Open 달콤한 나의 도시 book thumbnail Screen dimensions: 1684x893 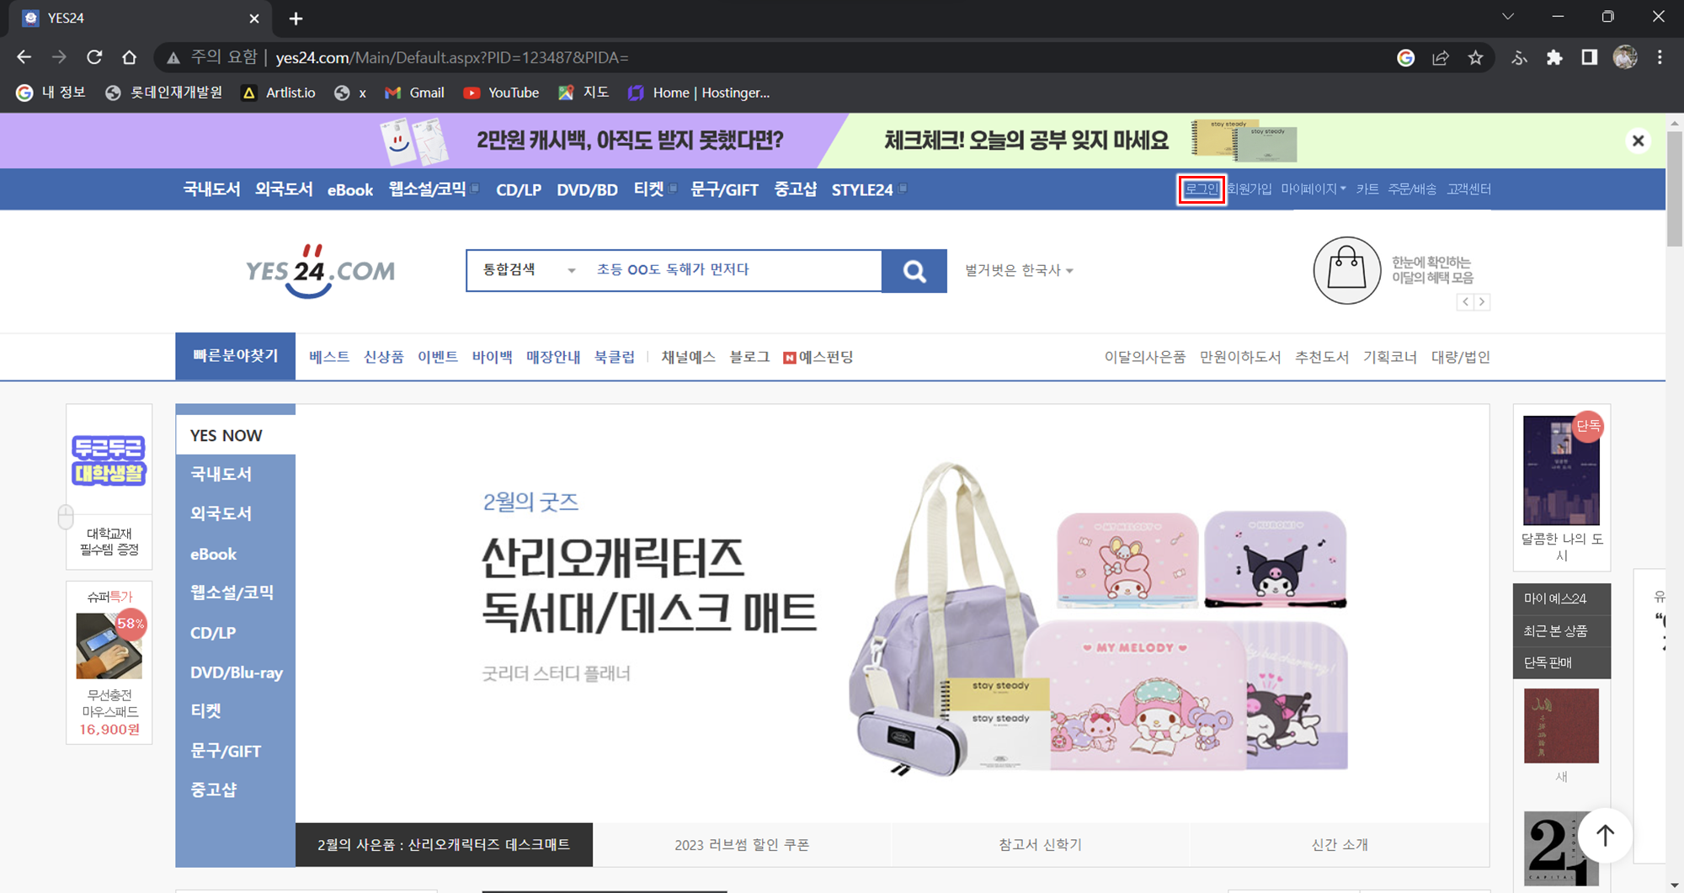coord(1561,470)
